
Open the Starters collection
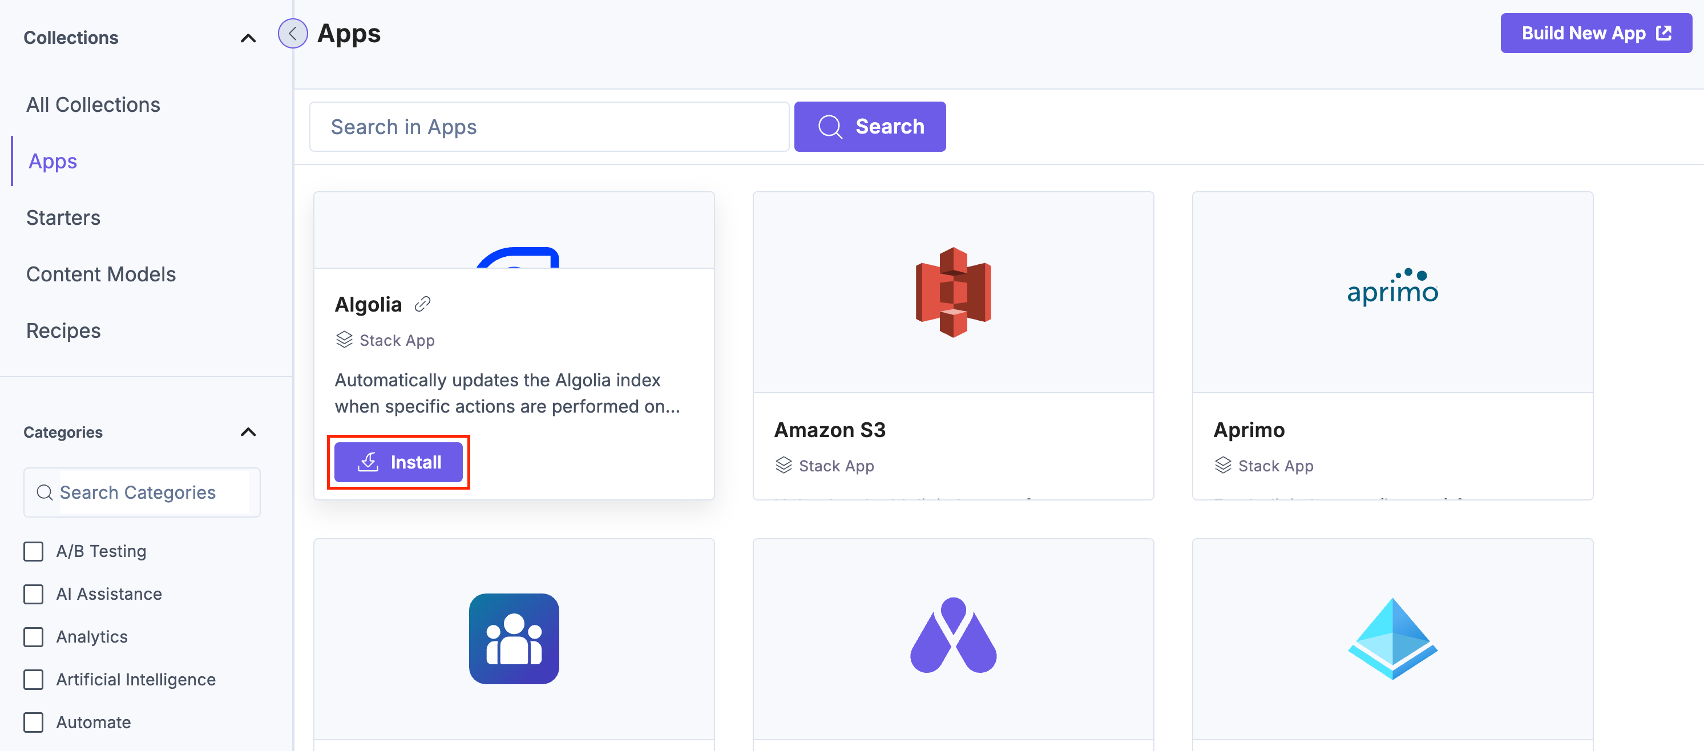pos(63,217)
